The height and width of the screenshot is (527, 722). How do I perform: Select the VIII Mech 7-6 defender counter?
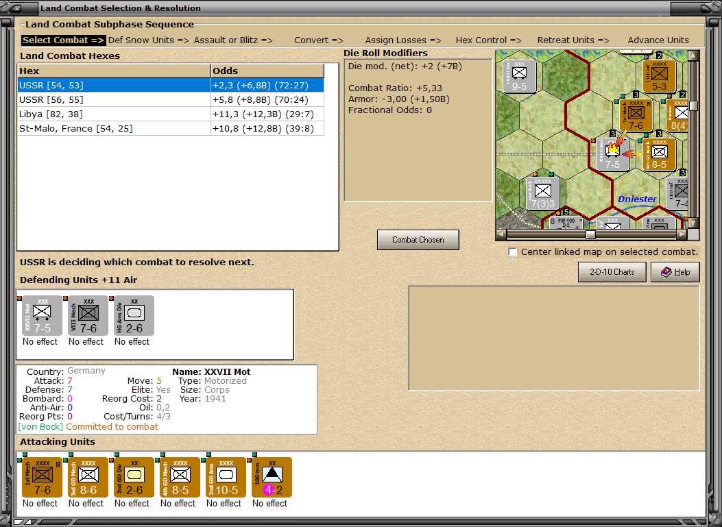pyautogui.click(x=86, y=315)
